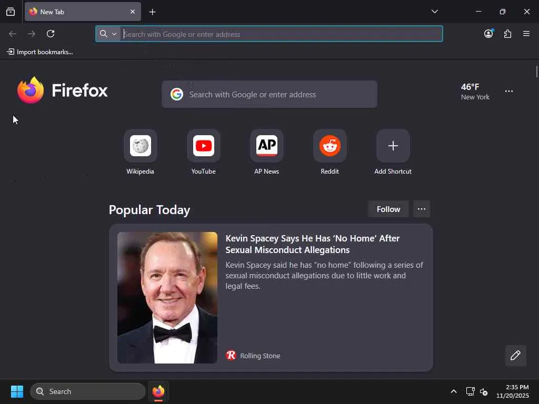The height and width of the screenshot is (404, 539).
Task: Open the Kevin Spacey article headline
Action: pos(313,244)
